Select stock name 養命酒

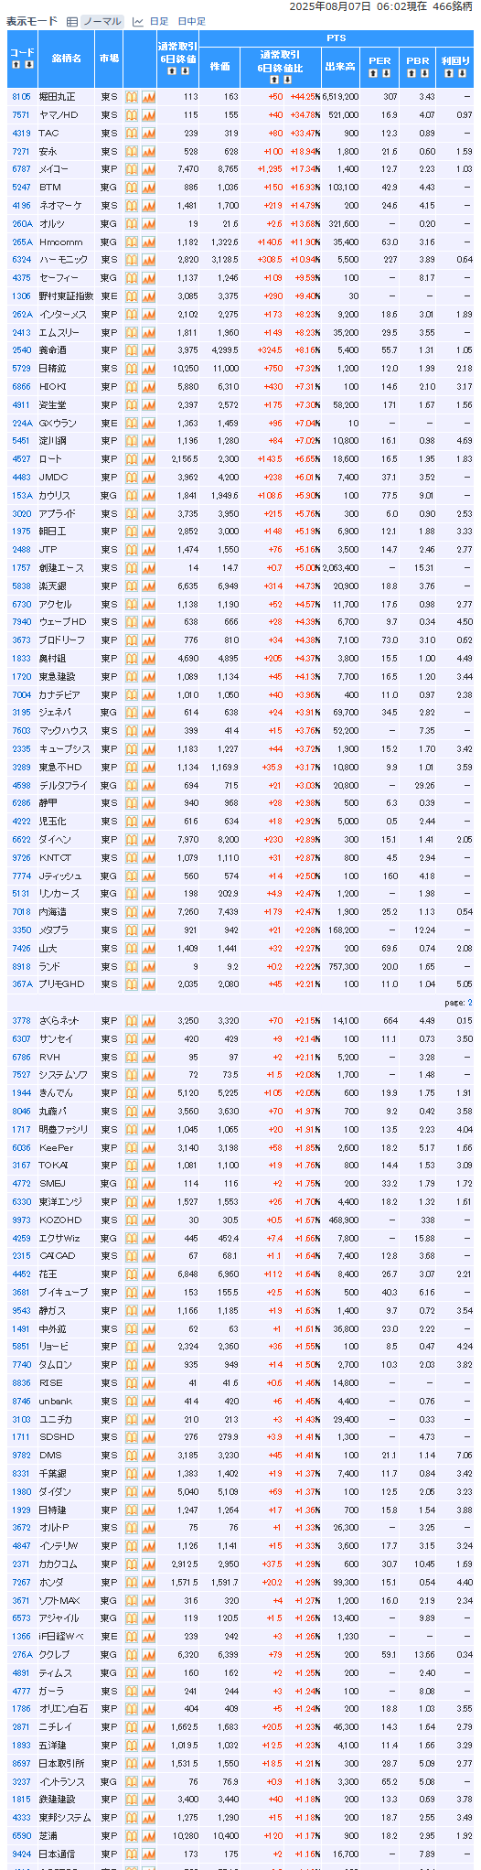point(55,349)
